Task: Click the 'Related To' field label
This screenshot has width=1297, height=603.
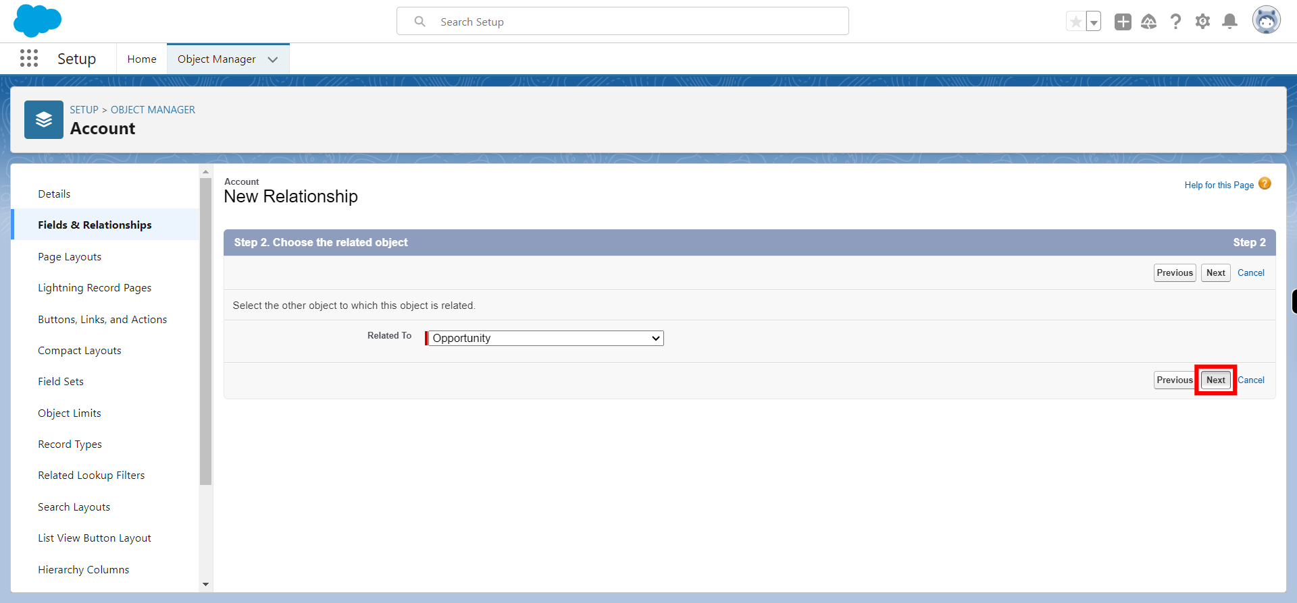Action: (x=389, y=335)
